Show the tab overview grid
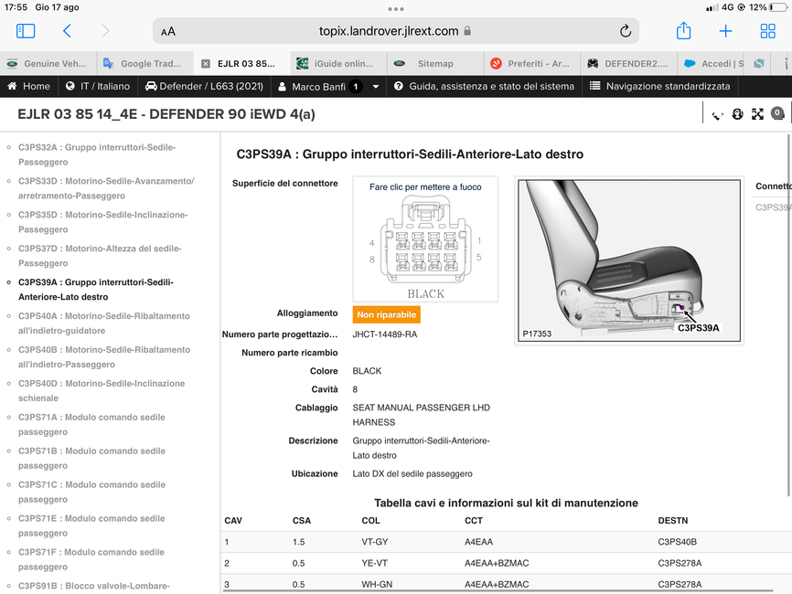 767,31
